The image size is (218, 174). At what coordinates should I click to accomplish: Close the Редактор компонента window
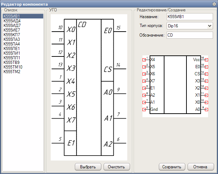(214, 4)
